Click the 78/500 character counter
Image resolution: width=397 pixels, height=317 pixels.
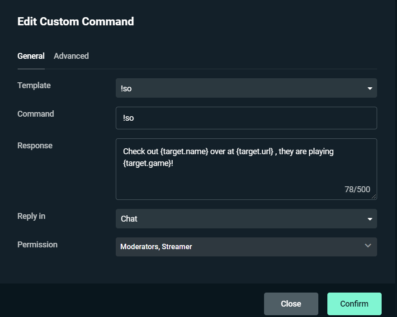(x=357, y=189)
